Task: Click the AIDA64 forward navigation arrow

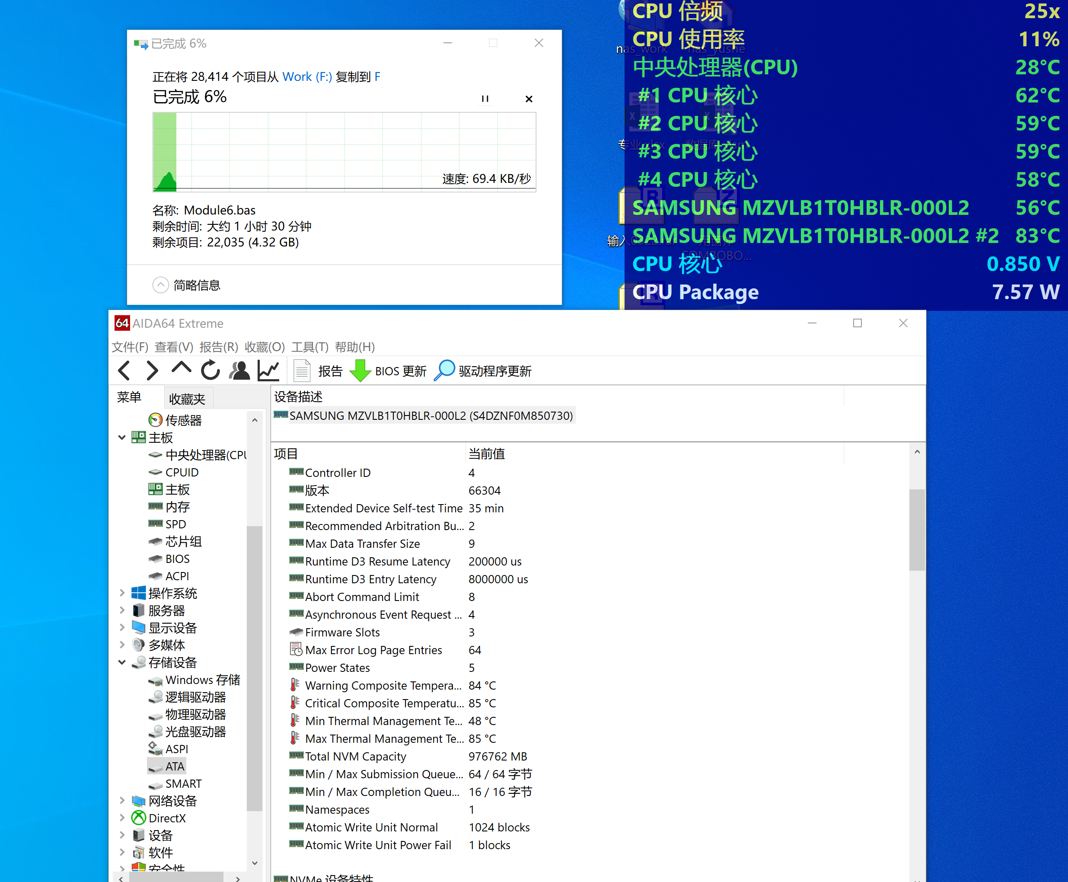Action: (152, 371)
